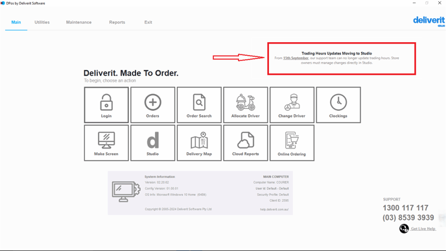Click the Deliverit. Made To Order. heading

click(131, 73)
